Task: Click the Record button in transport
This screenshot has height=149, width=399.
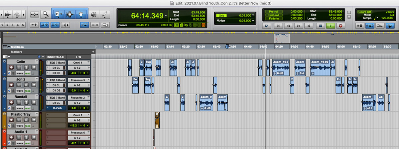Action: (x=340, y=25)
